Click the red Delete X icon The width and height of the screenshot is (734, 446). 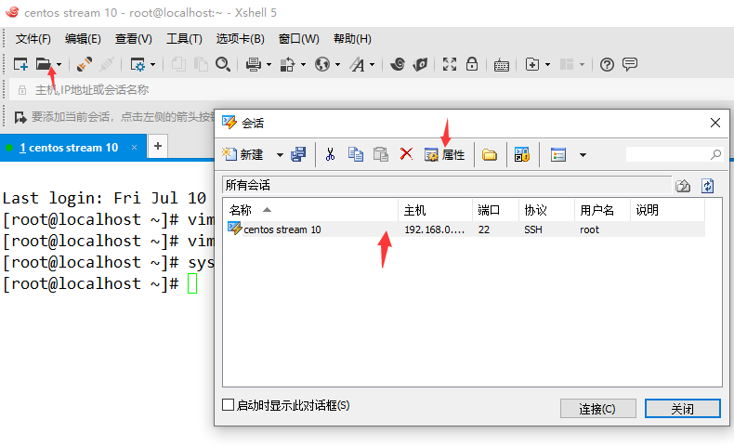(406, 154)
